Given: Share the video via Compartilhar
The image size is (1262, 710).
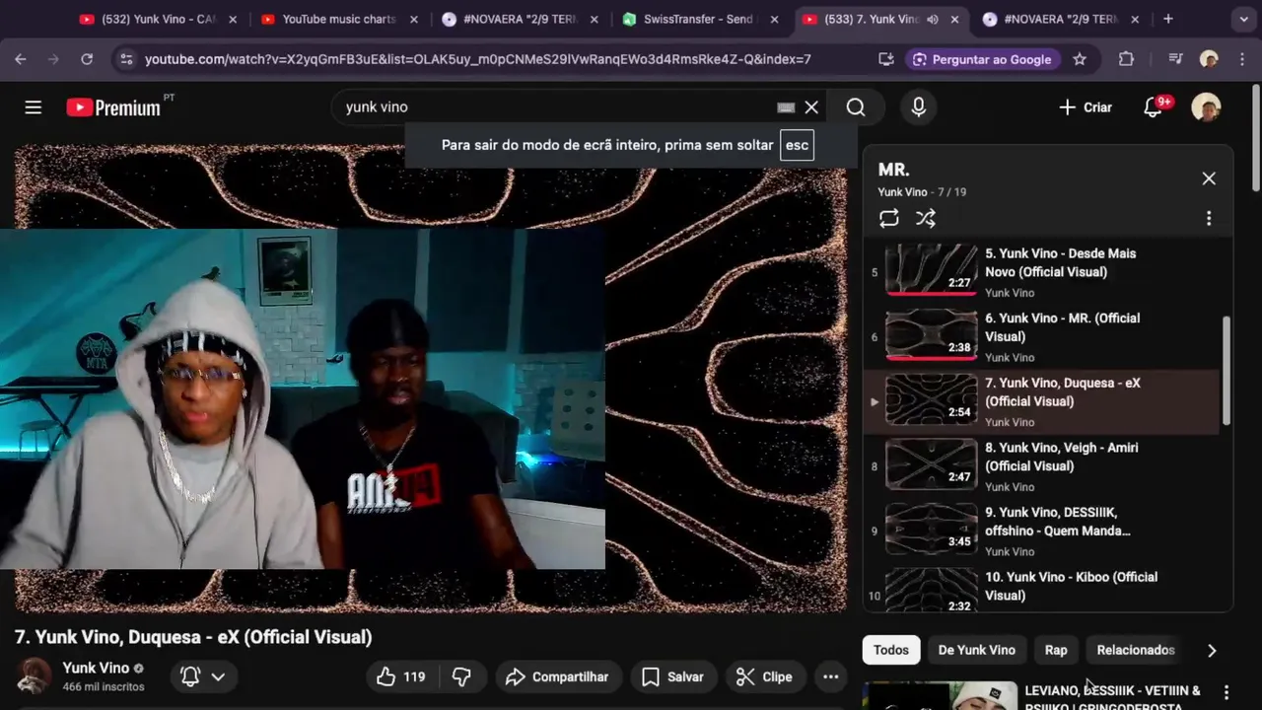Looking at the screenshot, I should pyautogui.click(x=557, y=676).
